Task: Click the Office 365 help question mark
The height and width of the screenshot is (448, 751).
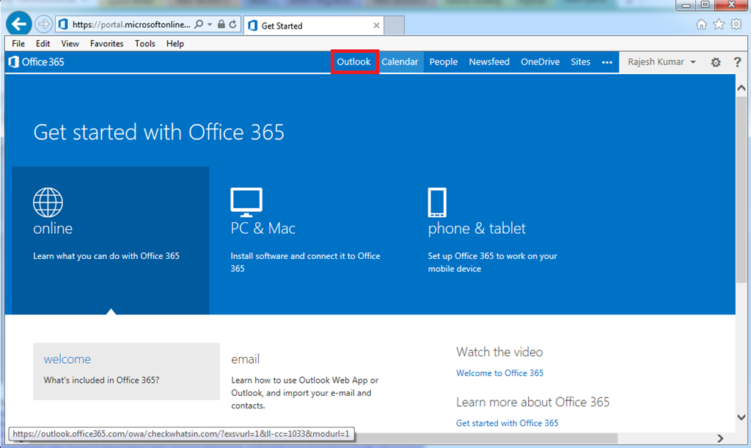Action: click(737, 62)
